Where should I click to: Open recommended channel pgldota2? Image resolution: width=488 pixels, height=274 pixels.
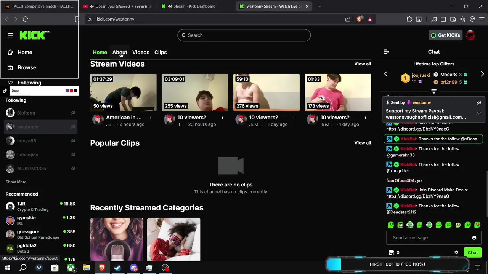click(x=40, y=249)
